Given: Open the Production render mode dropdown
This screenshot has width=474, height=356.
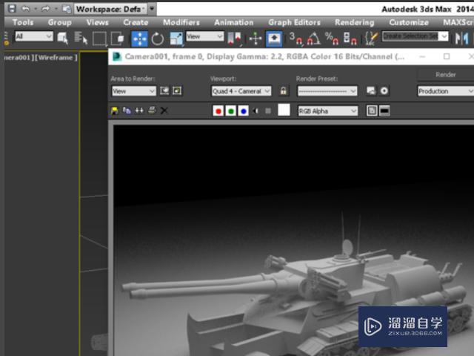Looking at the screenshot, I should (444, 91).
